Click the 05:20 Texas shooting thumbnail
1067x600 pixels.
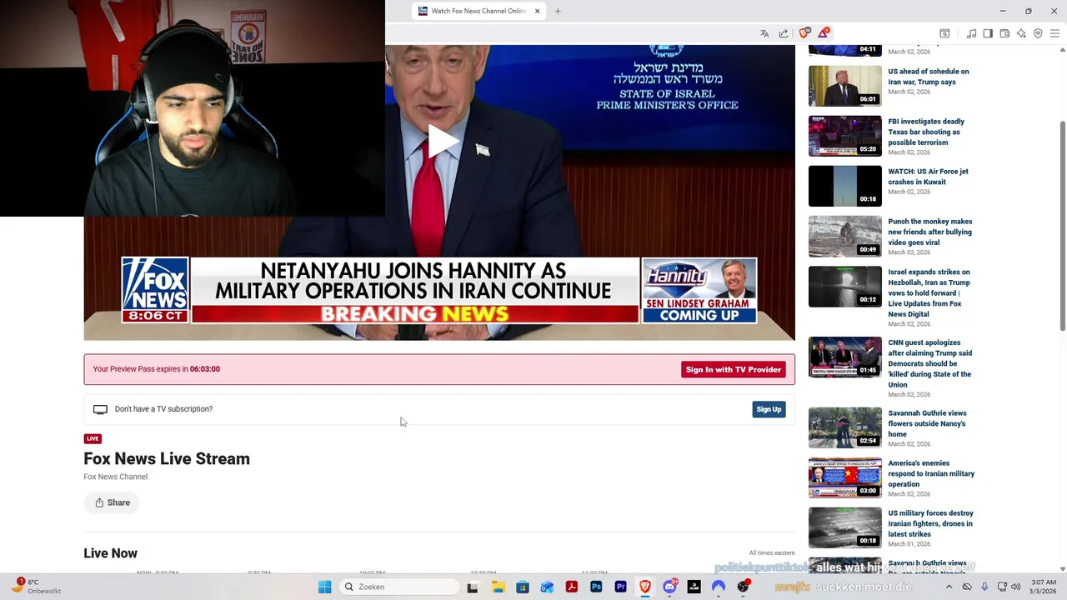pyautogui.click(x=844, y=136)
